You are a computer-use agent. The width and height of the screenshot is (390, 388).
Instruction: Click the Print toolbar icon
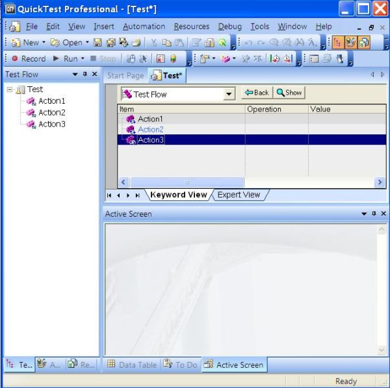point(136,43)
